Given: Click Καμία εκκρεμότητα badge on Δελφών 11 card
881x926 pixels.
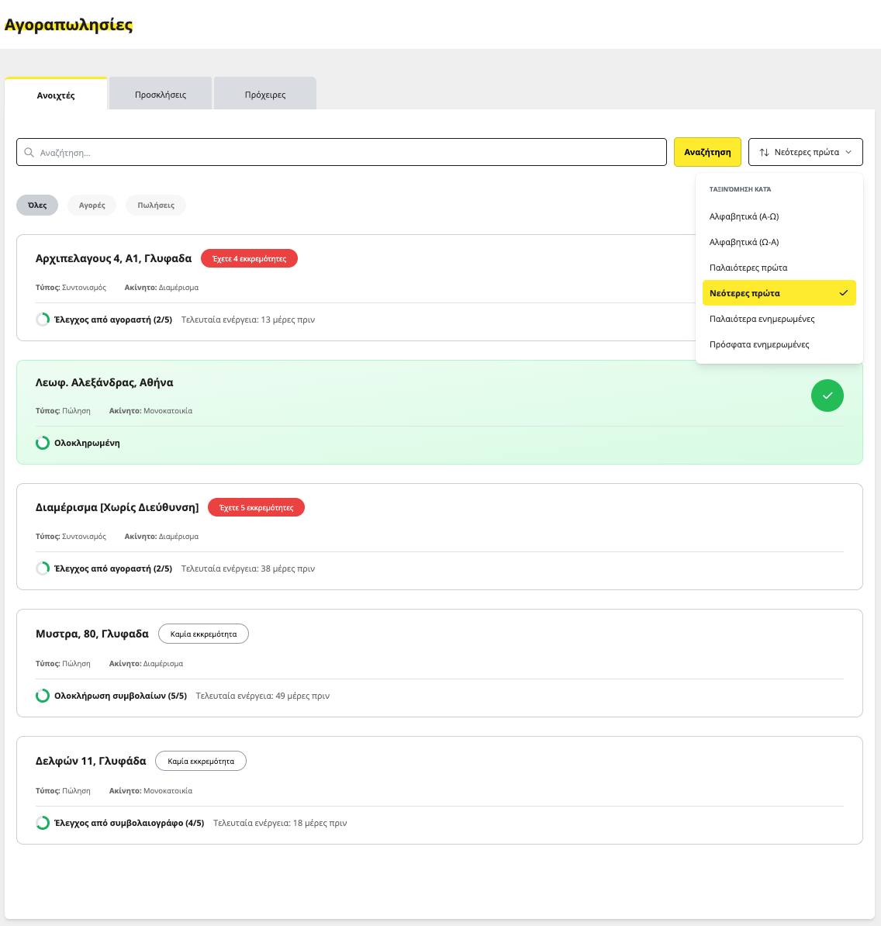Looking at the screenshot, I should (201, 761).
